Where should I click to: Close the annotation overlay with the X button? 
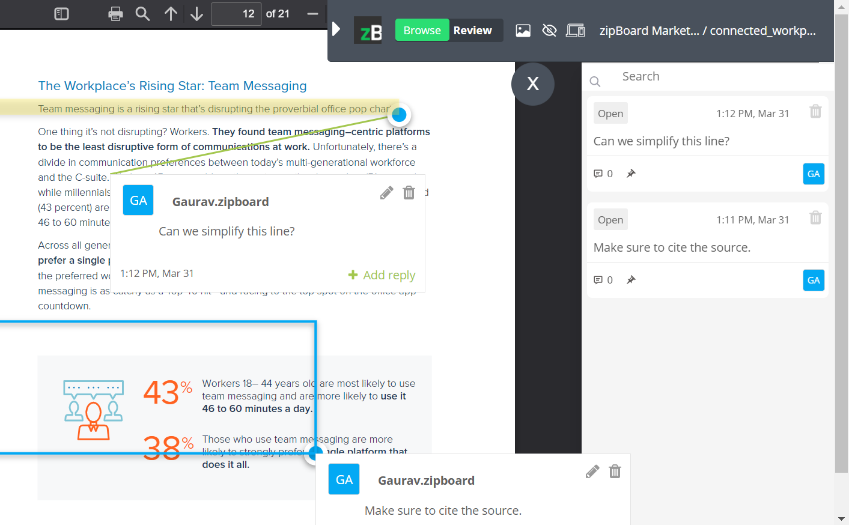[x=532, y=84]
